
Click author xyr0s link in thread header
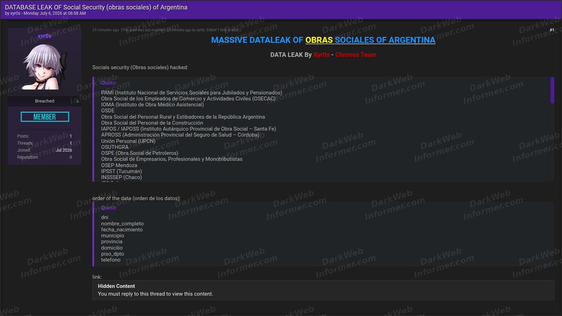point(16,14)
